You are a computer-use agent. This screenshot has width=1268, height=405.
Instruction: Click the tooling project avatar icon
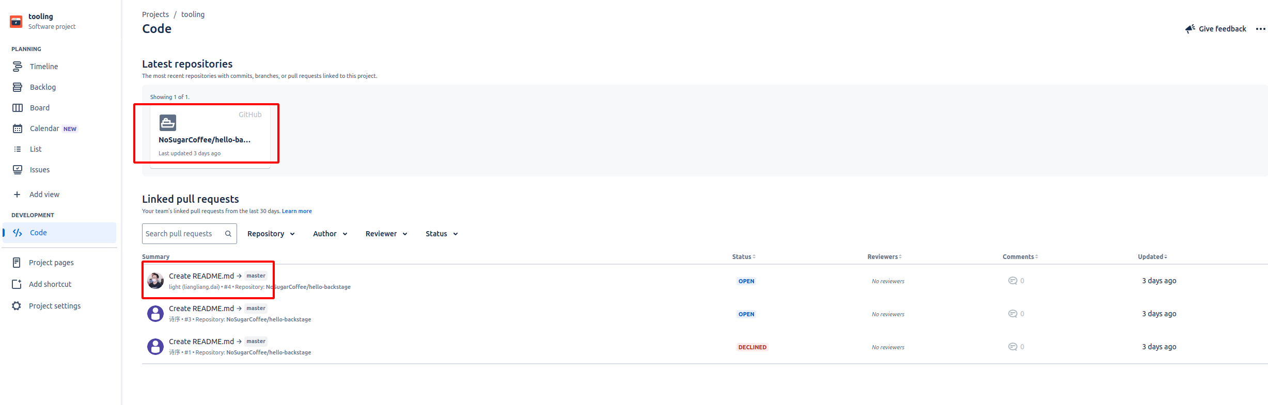pyautogui.click(x=16, y=21)
